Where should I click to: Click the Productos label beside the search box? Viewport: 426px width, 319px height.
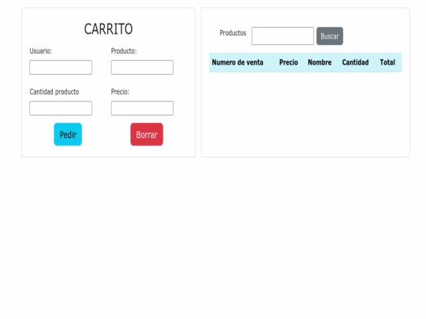coord(233,33)
